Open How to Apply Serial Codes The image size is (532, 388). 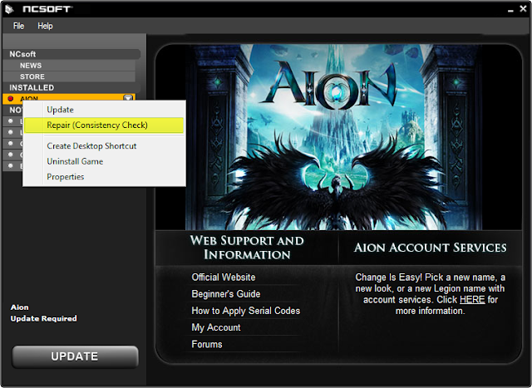coord(246,311)
